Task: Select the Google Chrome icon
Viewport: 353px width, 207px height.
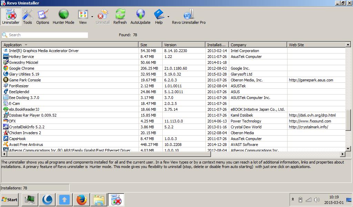Action: pos(6,68)
